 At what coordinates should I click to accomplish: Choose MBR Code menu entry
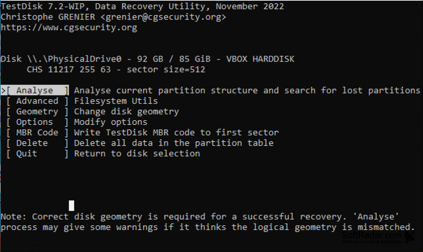click(x=37, y=132)
